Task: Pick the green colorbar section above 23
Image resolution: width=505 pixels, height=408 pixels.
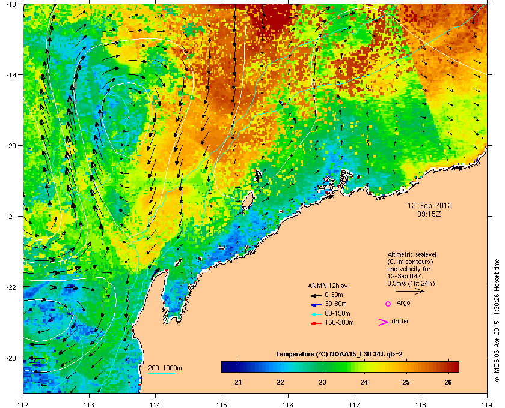Action: [322, 367]
